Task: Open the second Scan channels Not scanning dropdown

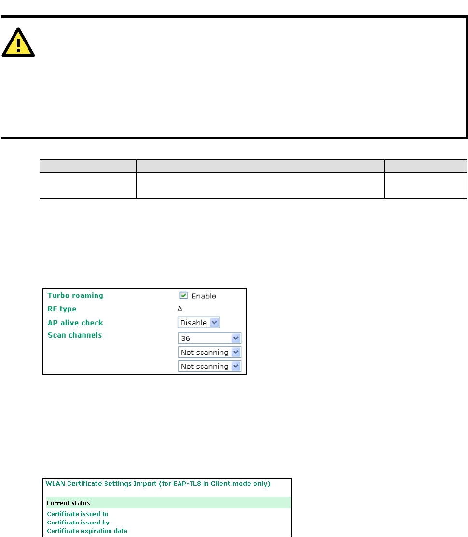Action: pyautogui.click(x=209, y=353)
